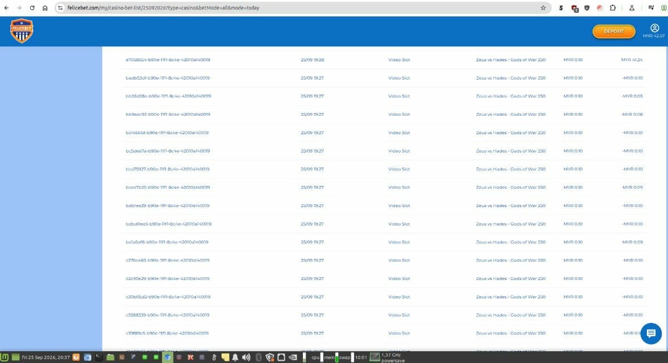Open bet badb53df-b90e-11f1 details link

tap(168, 78)
